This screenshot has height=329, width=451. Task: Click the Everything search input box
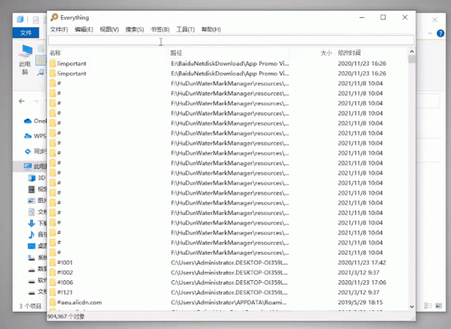coord(232,41)
